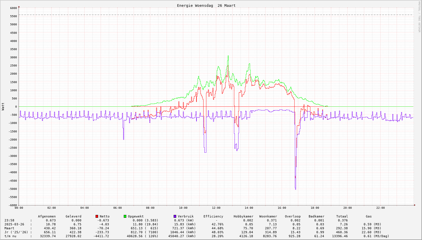Click the arrow at the top of the y-axis
Image resolution: width=422 pixels, height=240 pixels.
[x=19, y=6]
